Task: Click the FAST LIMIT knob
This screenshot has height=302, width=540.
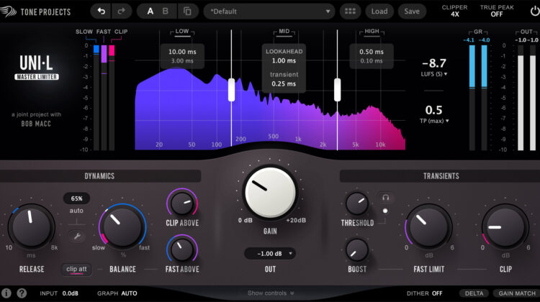Action: point(429,226)
